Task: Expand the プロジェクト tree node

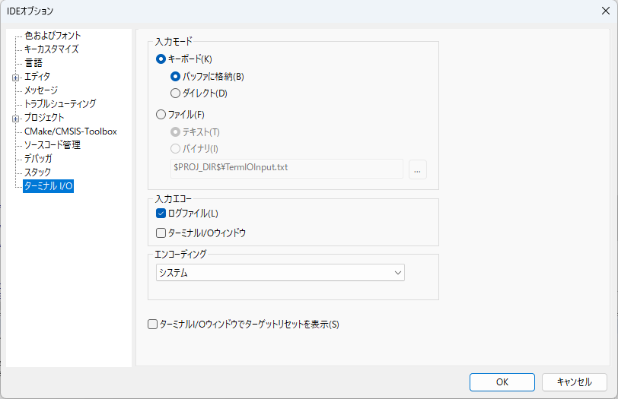Action: 15,118
